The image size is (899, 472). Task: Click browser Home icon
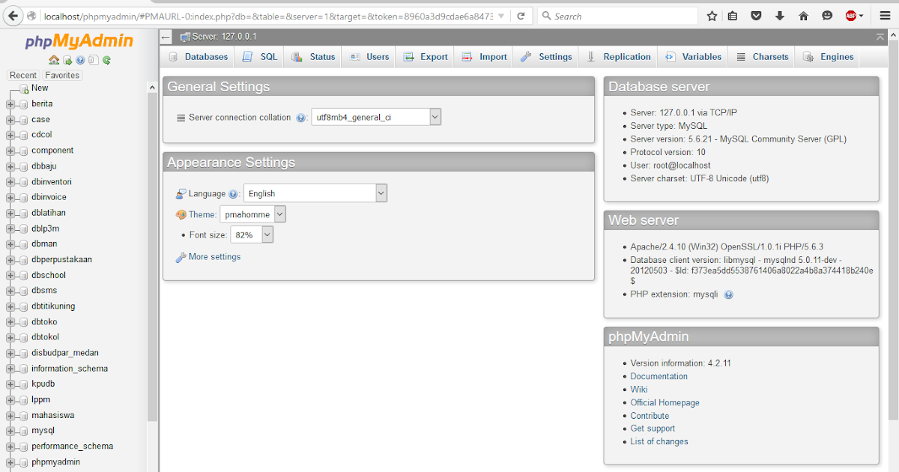(803, 16)
